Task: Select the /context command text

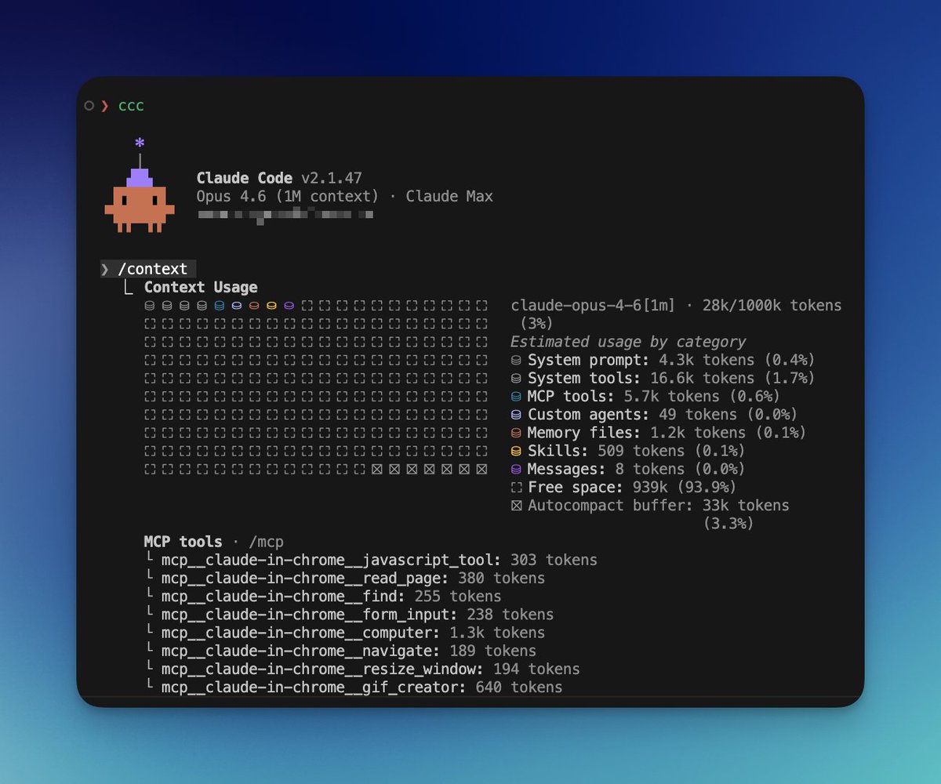Action: [x=153, y=269]
